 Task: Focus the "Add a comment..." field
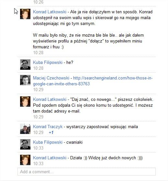click(86, 172)
